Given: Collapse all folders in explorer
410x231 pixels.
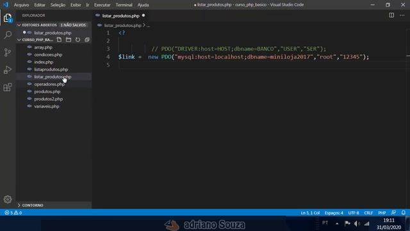Looking at the screenshot, I should (x=87, y=40).
